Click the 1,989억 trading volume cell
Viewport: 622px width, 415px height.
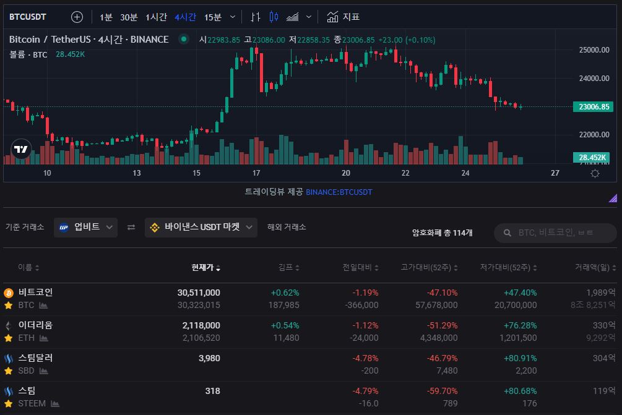tap(600, 293)
